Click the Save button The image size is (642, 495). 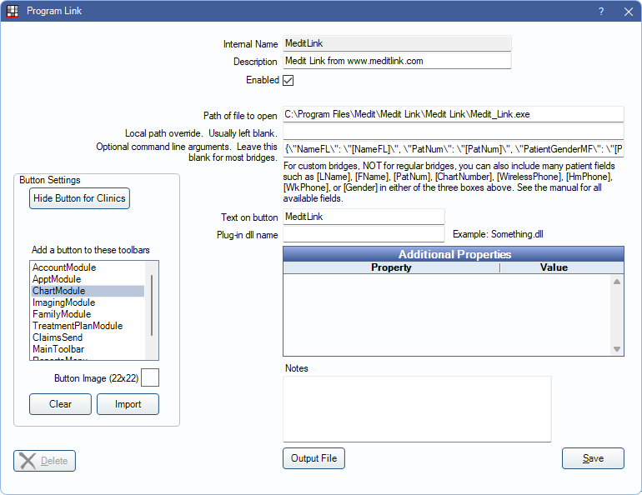pos(593,458)
